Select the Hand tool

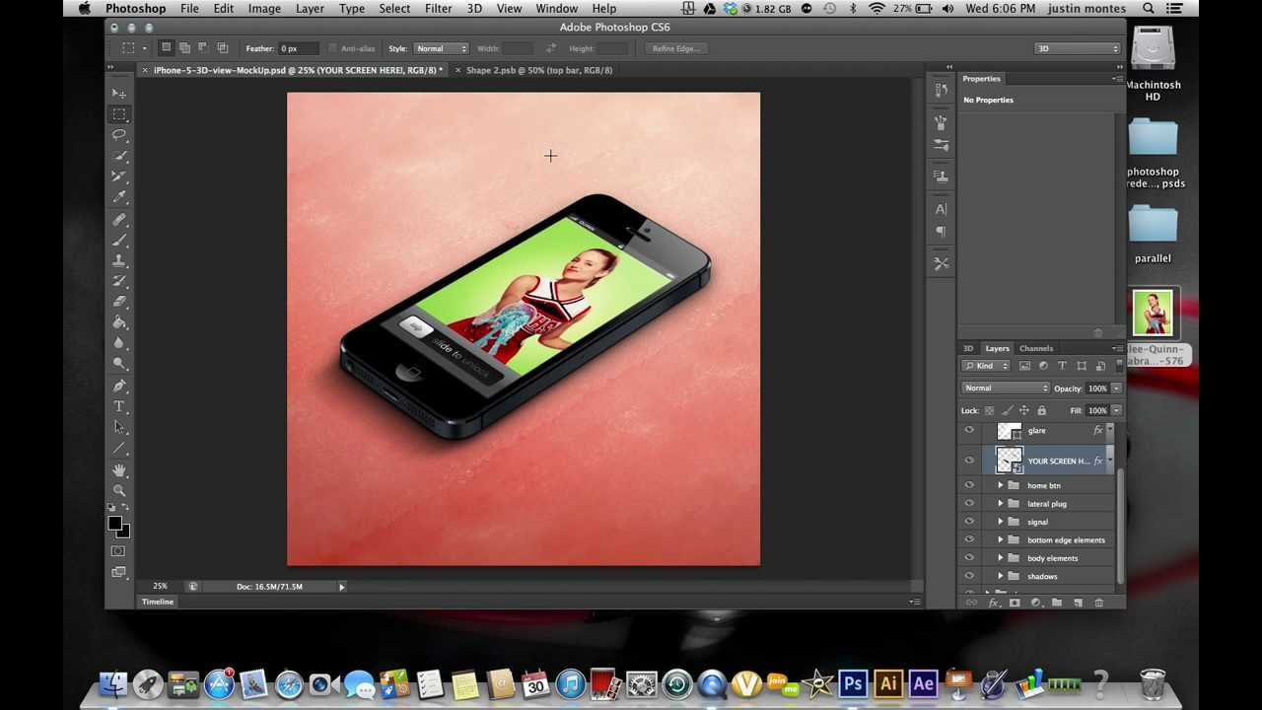coord(119,469)
